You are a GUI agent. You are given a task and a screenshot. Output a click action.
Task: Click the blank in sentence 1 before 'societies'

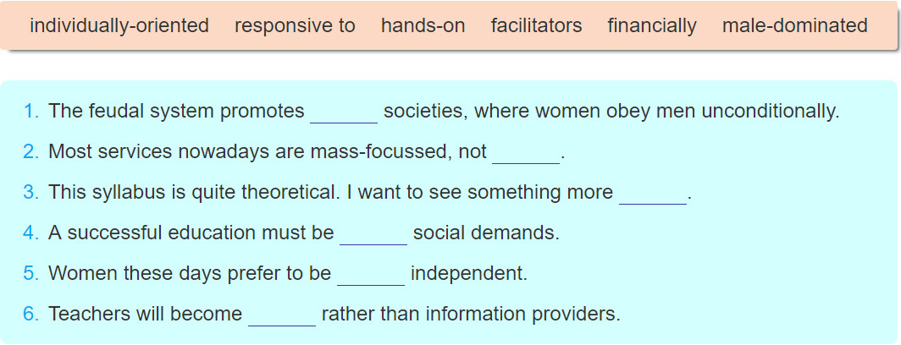pyautogui.click(x=344, y=112)
